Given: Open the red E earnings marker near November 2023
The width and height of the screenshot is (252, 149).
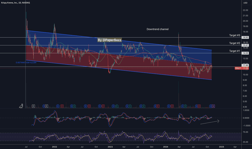Looking at the screenshot, I should tap(158, 106).
